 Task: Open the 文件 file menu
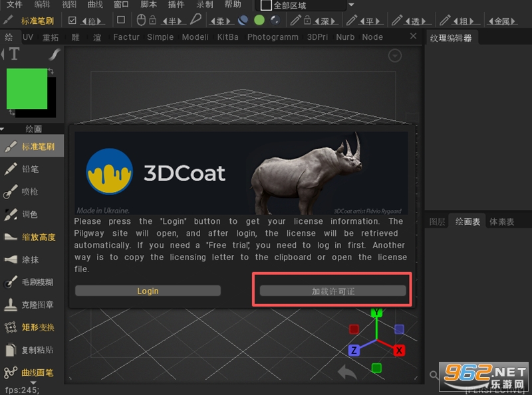coord(14,5)
